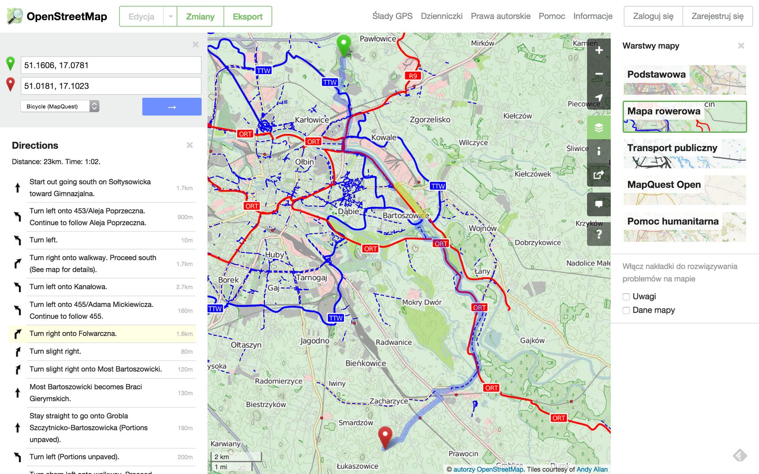The width and height of the screenshot is (759, 474).
Task: Click the slight right arrow for Most Bartoszowicki
Action: click(x=18, y=369)
